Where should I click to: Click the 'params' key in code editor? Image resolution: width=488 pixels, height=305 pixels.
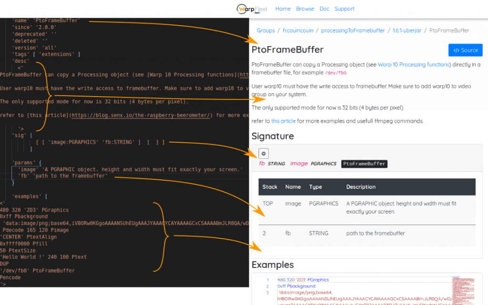[x=23, y=163]
